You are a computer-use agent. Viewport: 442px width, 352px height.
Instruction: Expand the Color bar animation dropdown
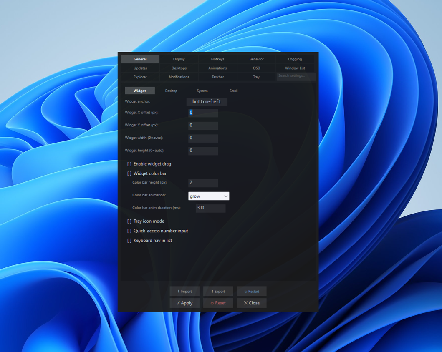(x=209, y=196)
